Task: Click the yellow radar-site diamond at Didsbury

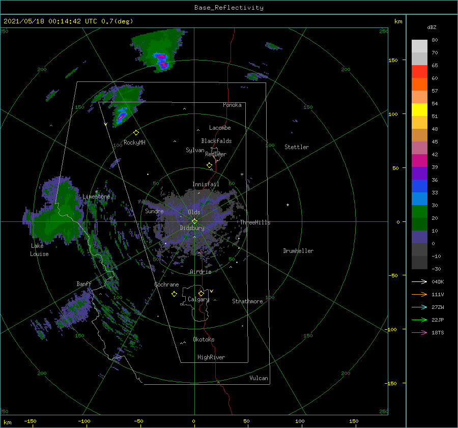Action: (194, 221)
